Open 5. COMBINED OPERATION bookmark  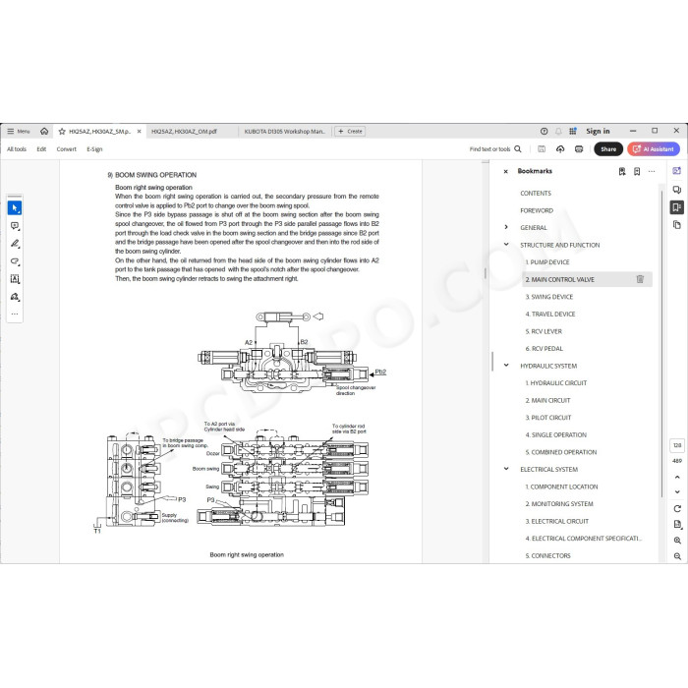point(561,452)
